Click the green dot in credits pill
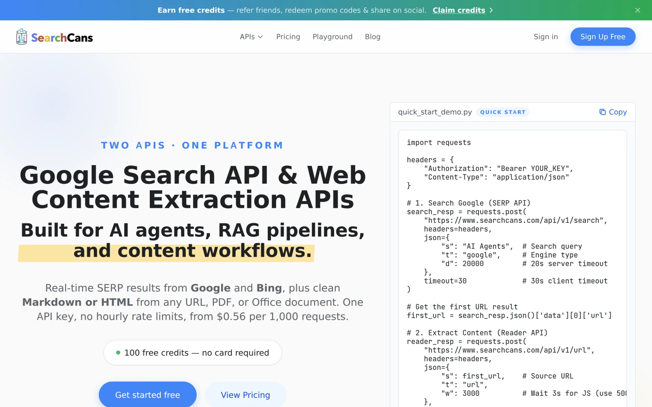This screenshot has height=407, width=652. (118, 352)
